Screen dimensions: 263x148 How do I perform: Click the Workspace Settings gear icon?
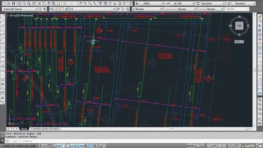40,9
